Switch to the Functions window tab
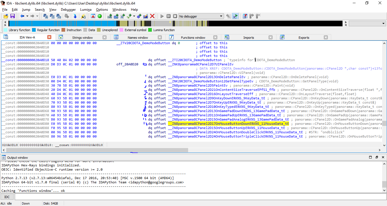387x206 pixels. tap(193, 37)
